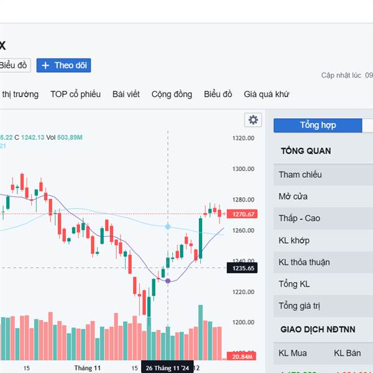The image size is (373, 373).
Task: Click the unselected tab beside Tổng hợp
Action: [x=368, y=125]
